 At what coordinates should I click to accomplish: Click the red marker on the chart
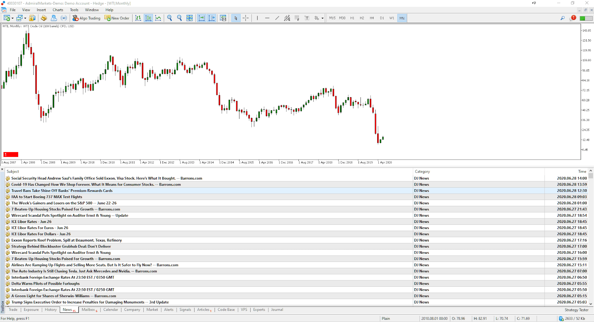(11, 155)
